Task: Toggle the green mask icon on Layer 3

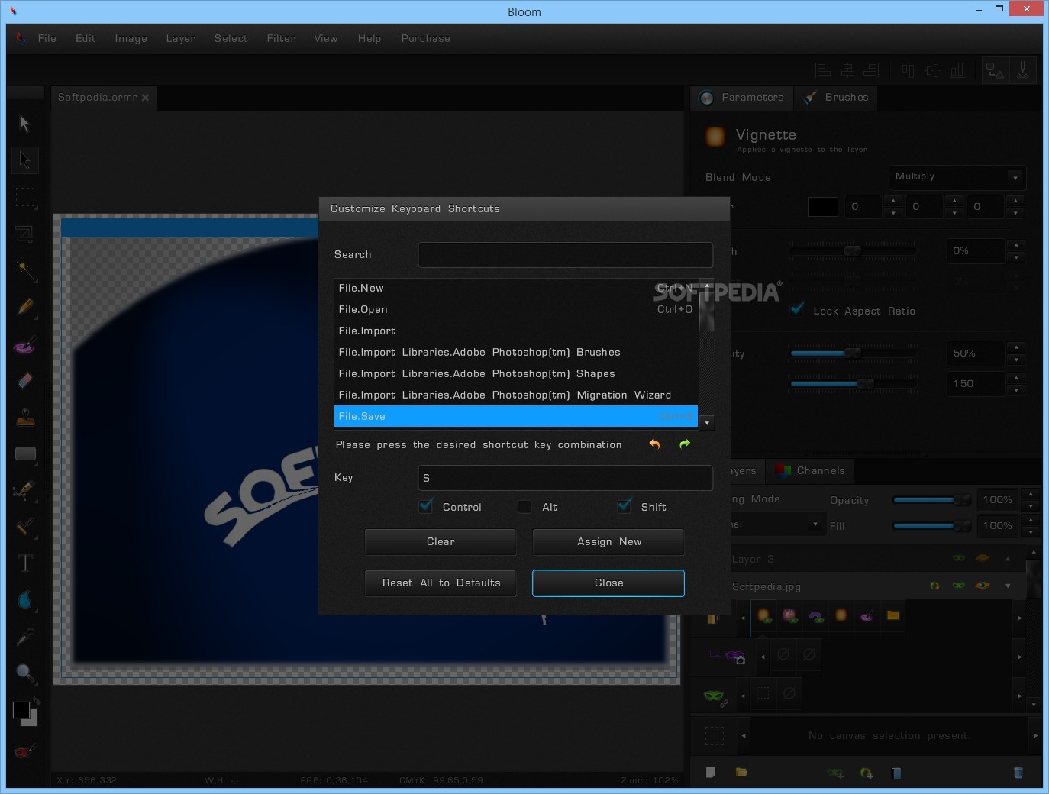Action: [958, 558]
